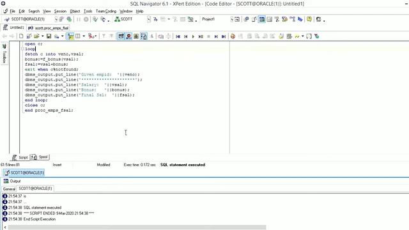Open the SCOTT schema dropdown arrow

pos(149,19)
